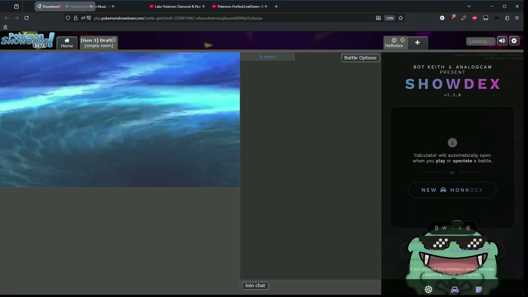This screenshot has width=528, height=297.
Task: Click the bookmarks toolbar star icon
Action: point(5,27)
